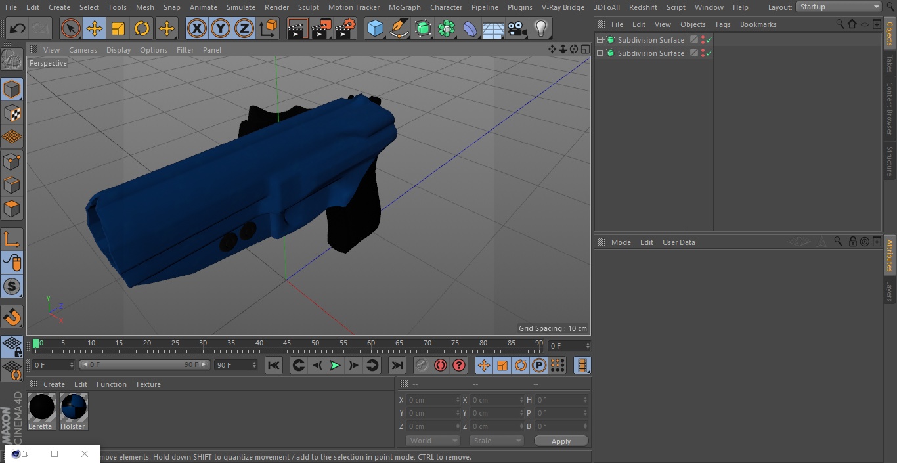The width and height of the screenshot is (897, 463).
Task: Open the Scale mode dropdown
Action: (496, 441)
